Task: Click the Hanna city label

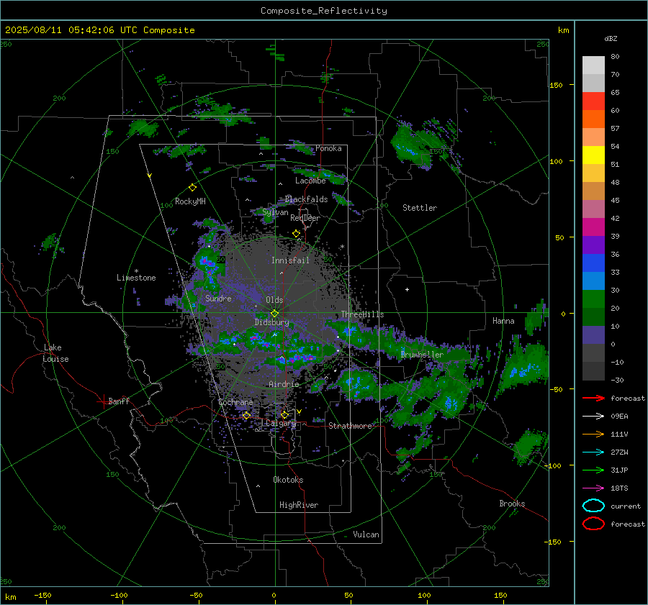Action: point(503,321)
